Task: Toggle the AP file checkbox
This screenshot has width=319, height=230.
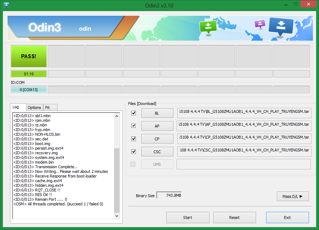Action: (133, 126)
